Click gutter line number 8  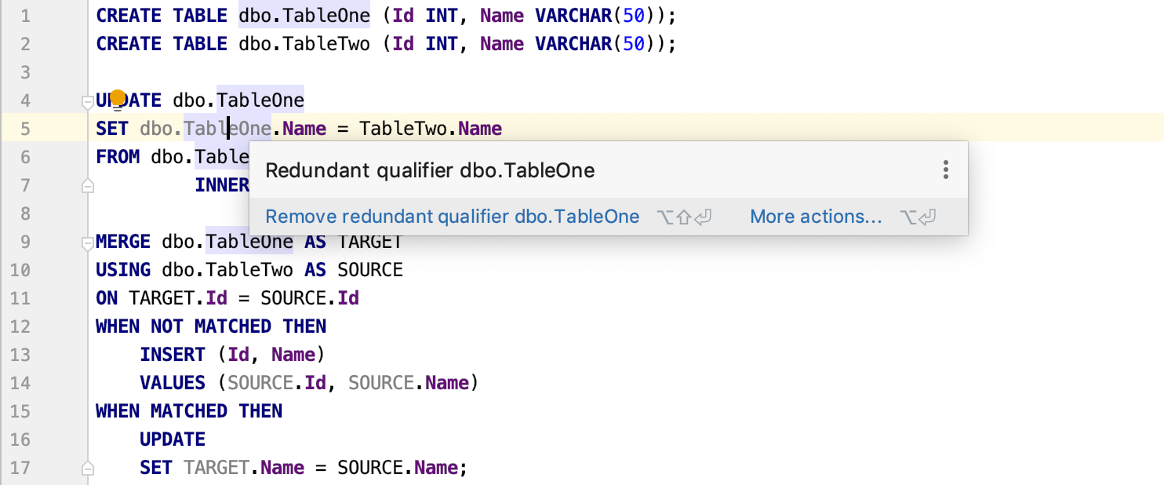point(26,213)
